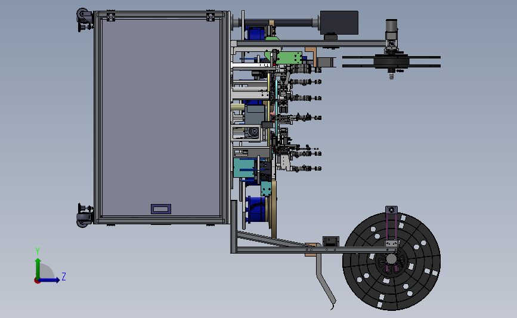Select the bent gray chute below the support arm
The height and width of the screenshot is (318, 517).
326,278
